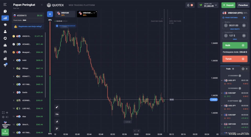Image resolution: width=251 pixels, height=137 pixels.
Task: Click the leaderboard panel scrollbar
Action: [x=45, y=65]
